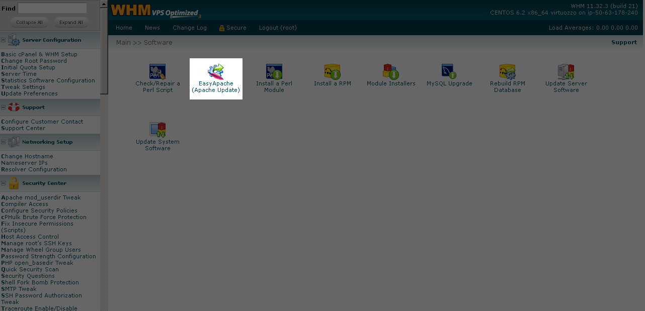Open Manage root's SSH Keys link
The height and width of the screenshot is (311, 645).
pyautogui.click(x=36, y=243)
